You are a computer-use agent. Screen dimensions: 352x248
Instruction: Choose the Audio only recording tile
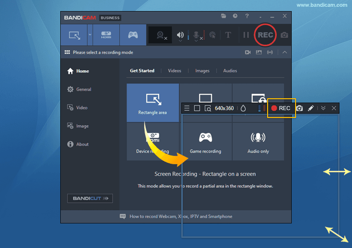pyautogui.click(x=258, y=142)
